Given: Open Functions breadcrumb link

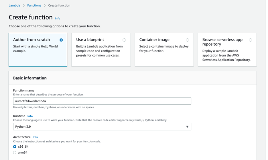Looking at the screenshot, I should pyautogui.click(x=34, y=5).
